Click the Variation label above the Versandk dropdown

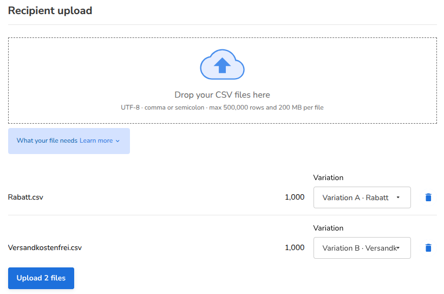(328, 228)
